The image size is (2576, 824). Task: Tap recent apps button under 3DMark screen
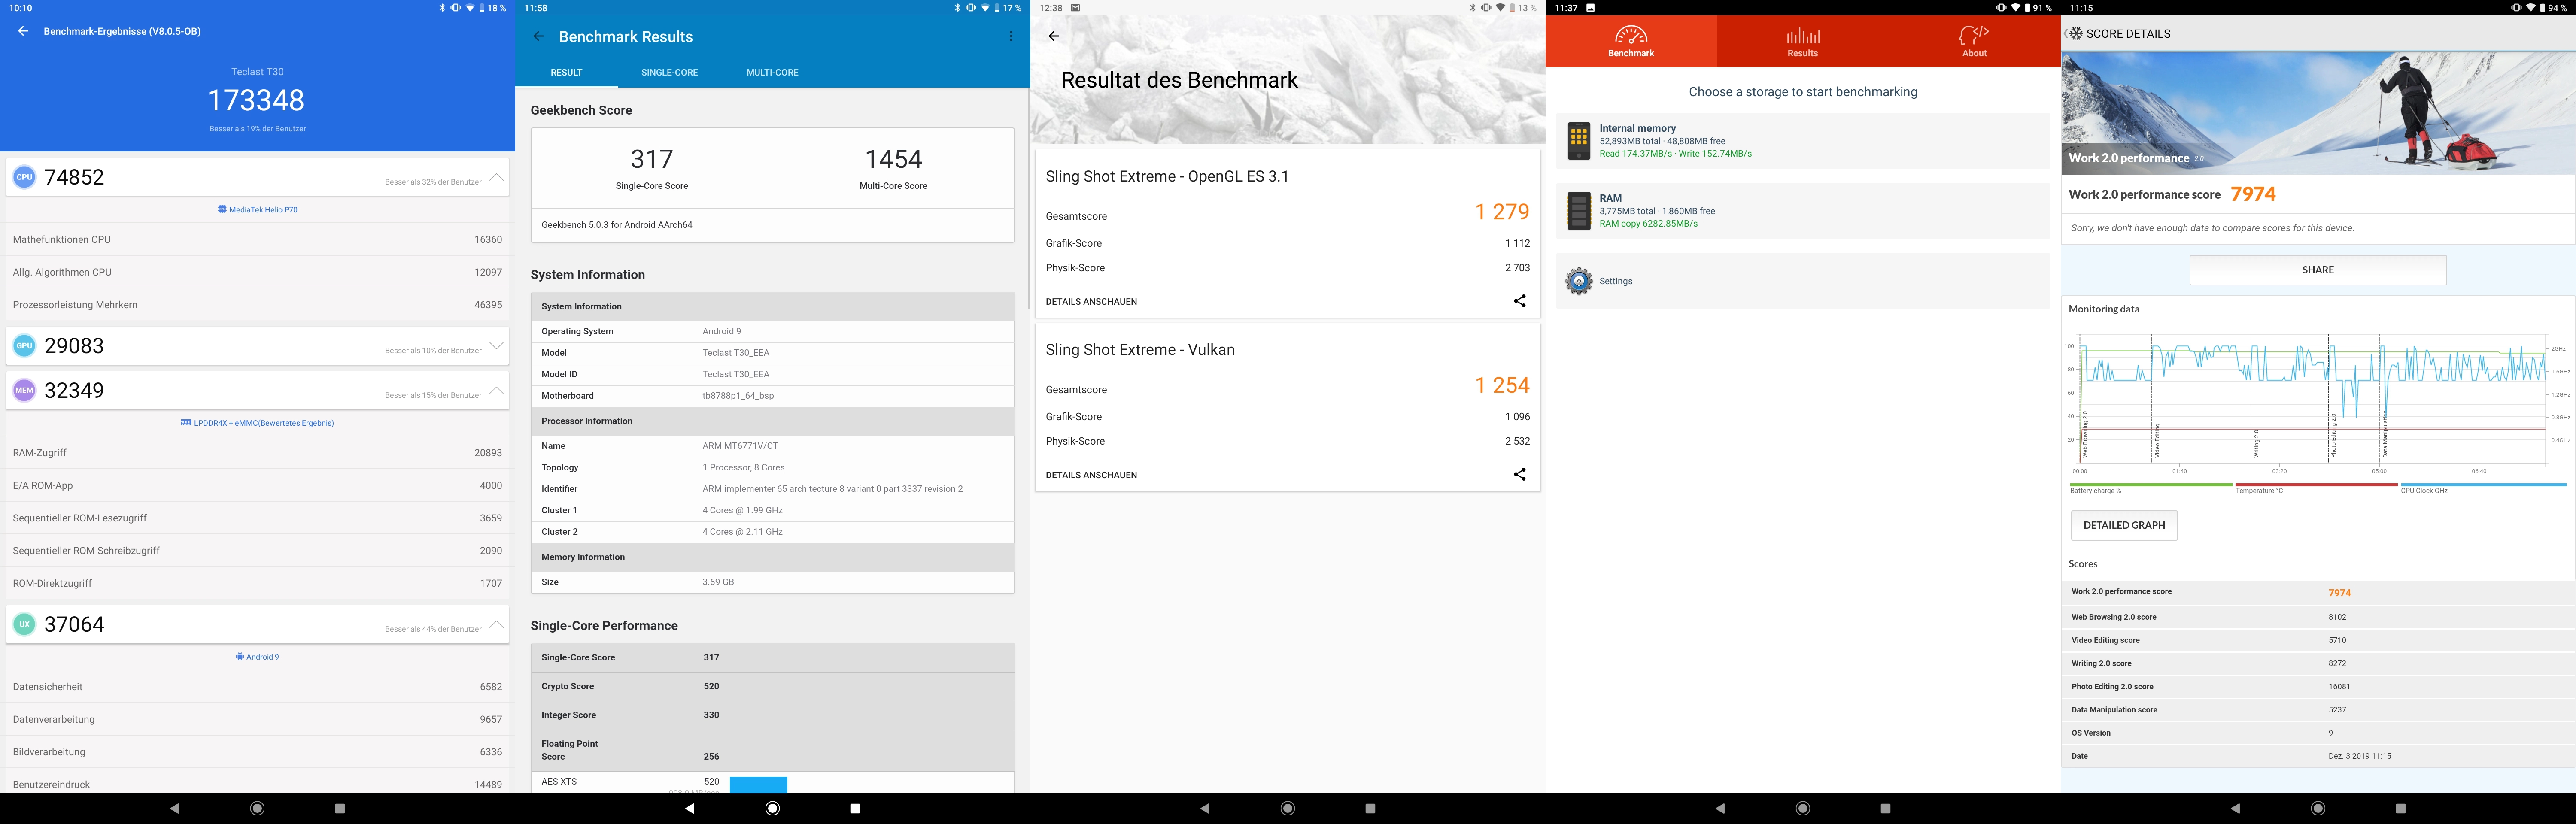(x=1370, y=808)
